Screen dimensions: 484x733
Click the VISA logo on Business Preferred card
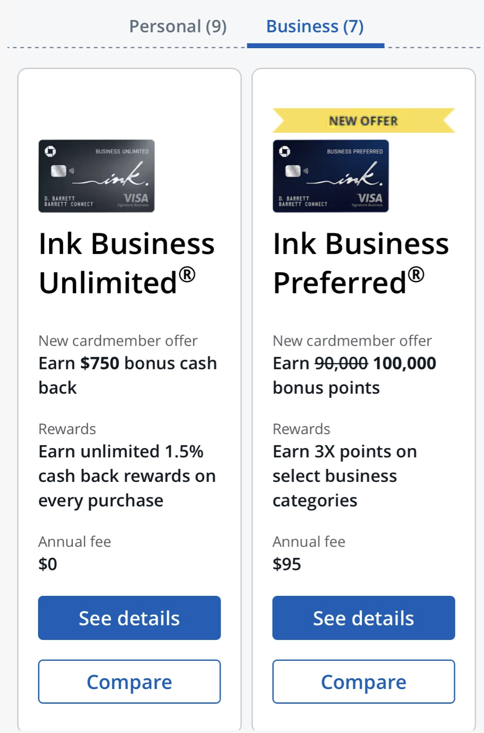[x=369, y=198]
